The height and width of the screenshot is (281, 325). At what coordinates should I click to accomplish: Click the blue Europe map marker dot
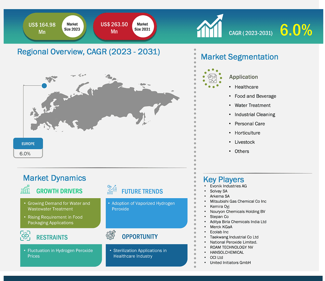pos(44,85)
